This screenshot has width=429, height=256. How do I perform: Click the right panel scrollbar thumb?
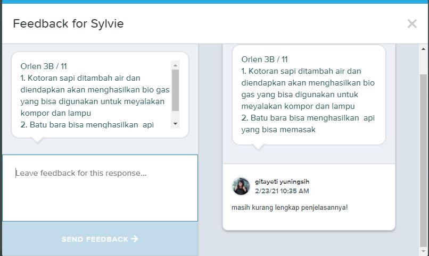tap(423, 160)
